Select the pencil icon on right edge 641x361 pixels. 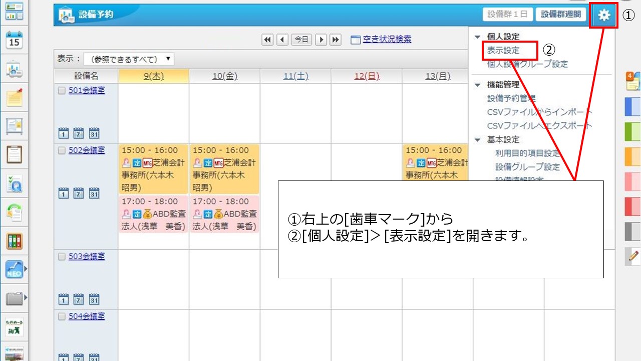pyautogui.click(x=633, y=256)
